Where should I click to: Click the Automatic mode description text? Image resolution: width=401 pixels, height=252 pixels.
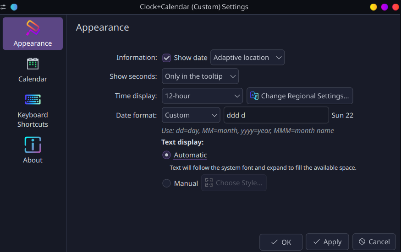pos(263,168)
